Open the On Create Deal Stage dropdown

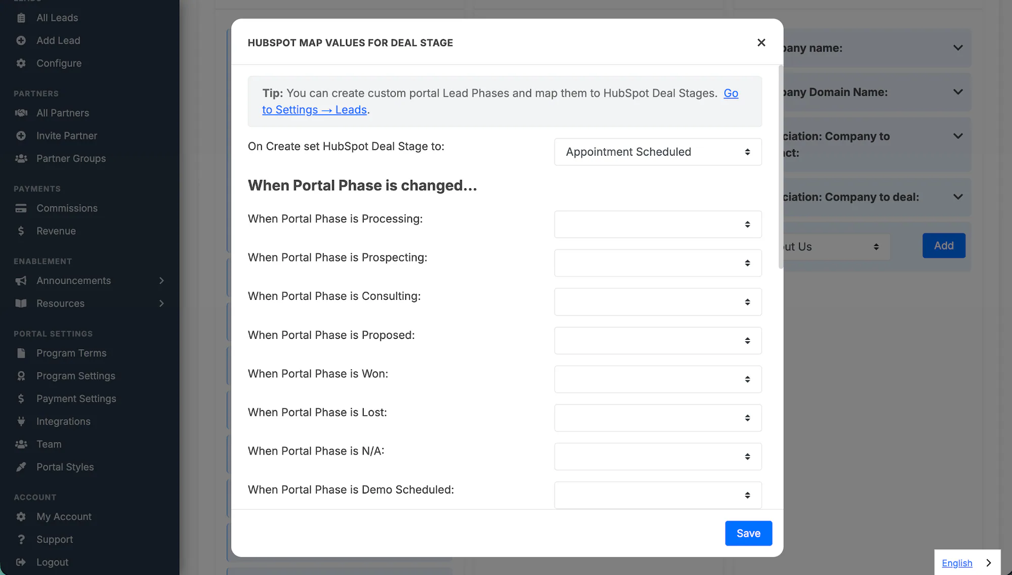[658, 152]
